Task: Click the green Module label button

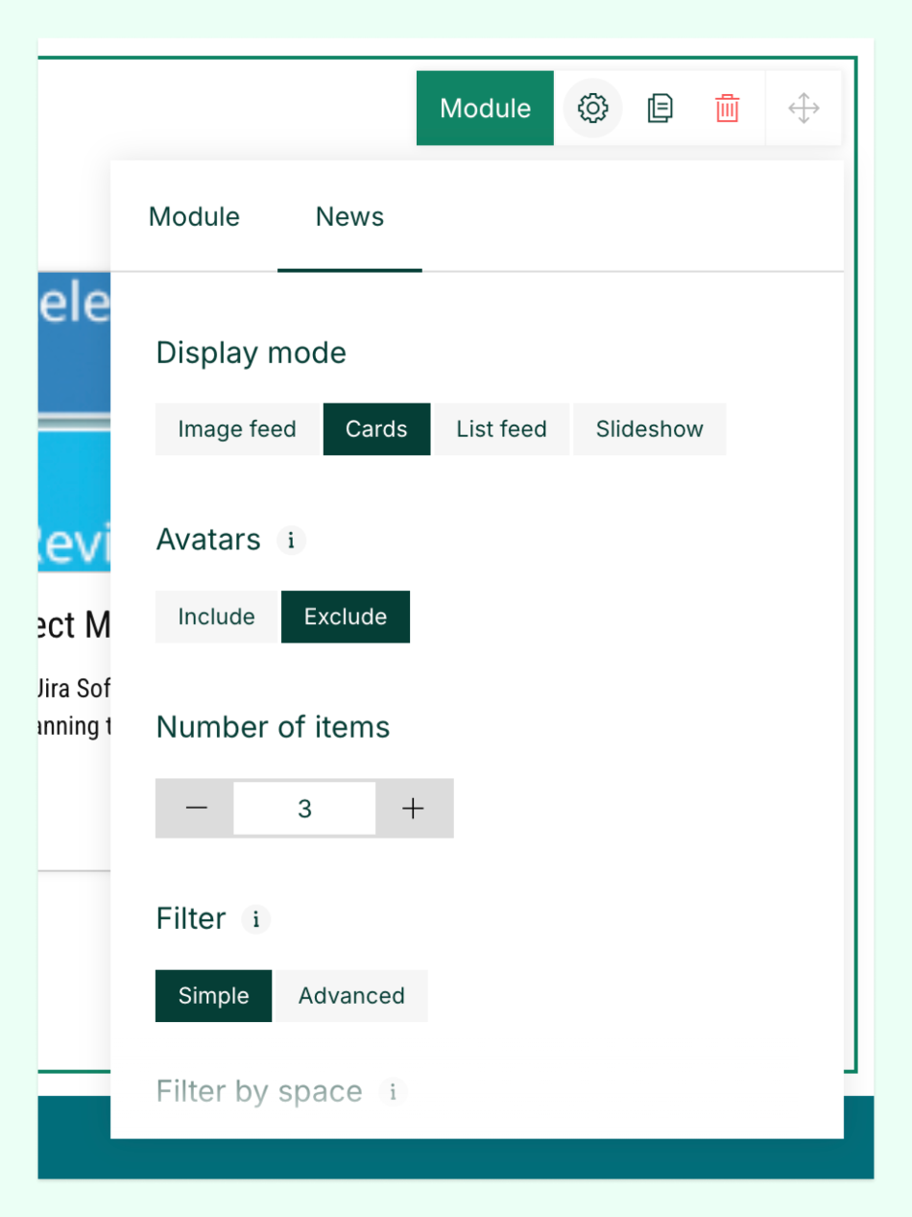Action: tap(485, 109)
